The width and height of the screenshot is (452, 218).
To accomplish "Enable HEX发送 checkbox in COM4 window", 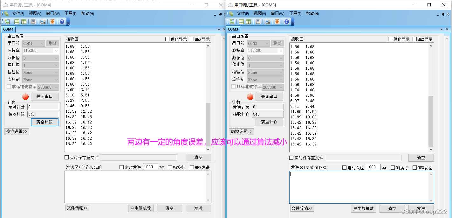I will (192, 167).
